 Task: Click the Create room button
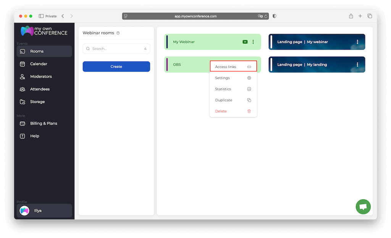[x=116, y=66]
